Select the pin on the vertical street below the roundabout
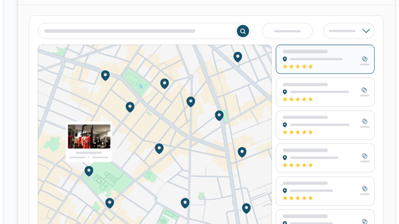399x224 pixels. tap(191, 102)
